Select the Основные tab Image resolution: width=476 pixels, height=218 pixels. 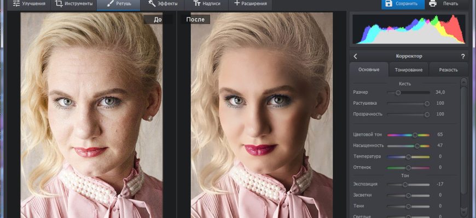[x=369, y=70]
